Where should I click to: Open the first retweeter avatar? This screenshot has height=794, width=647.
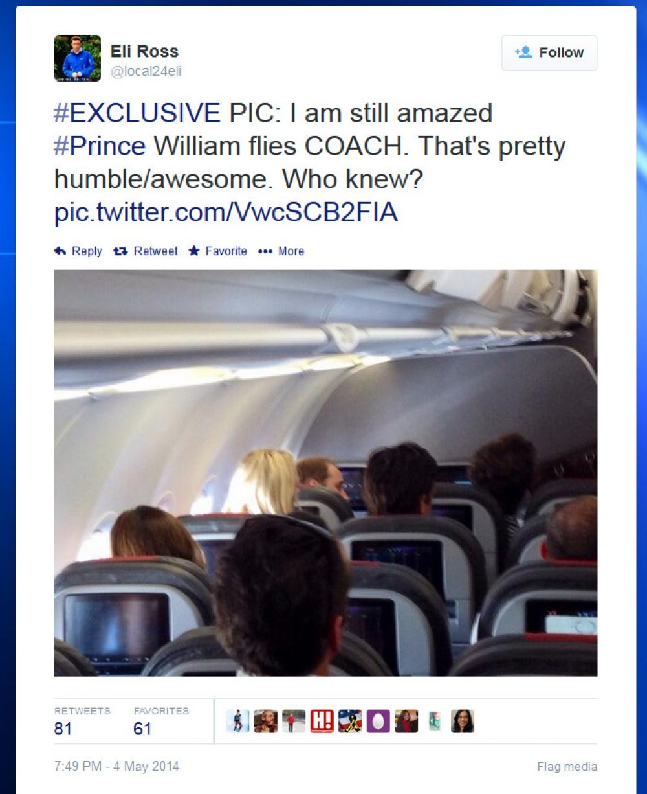(237, 721)
